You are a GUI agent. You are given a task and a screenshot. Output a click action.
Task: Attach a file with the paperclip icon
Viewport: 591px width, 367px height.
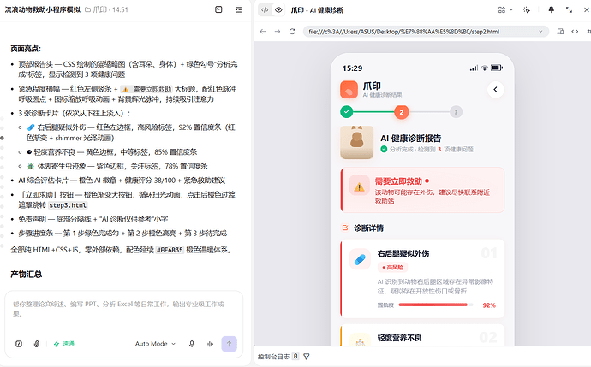(37, 344)
